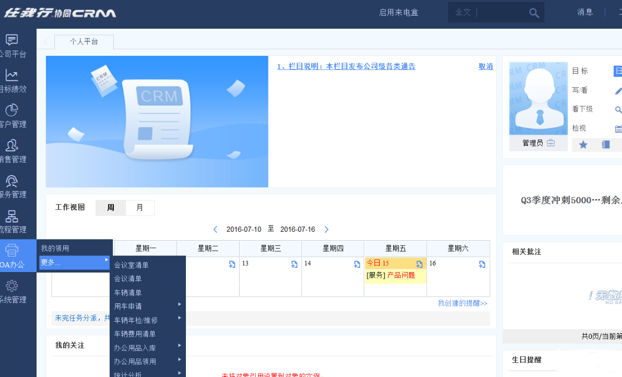
Task: Switch work view to 周 weekly mode
Action: click(x=110, y=207)
